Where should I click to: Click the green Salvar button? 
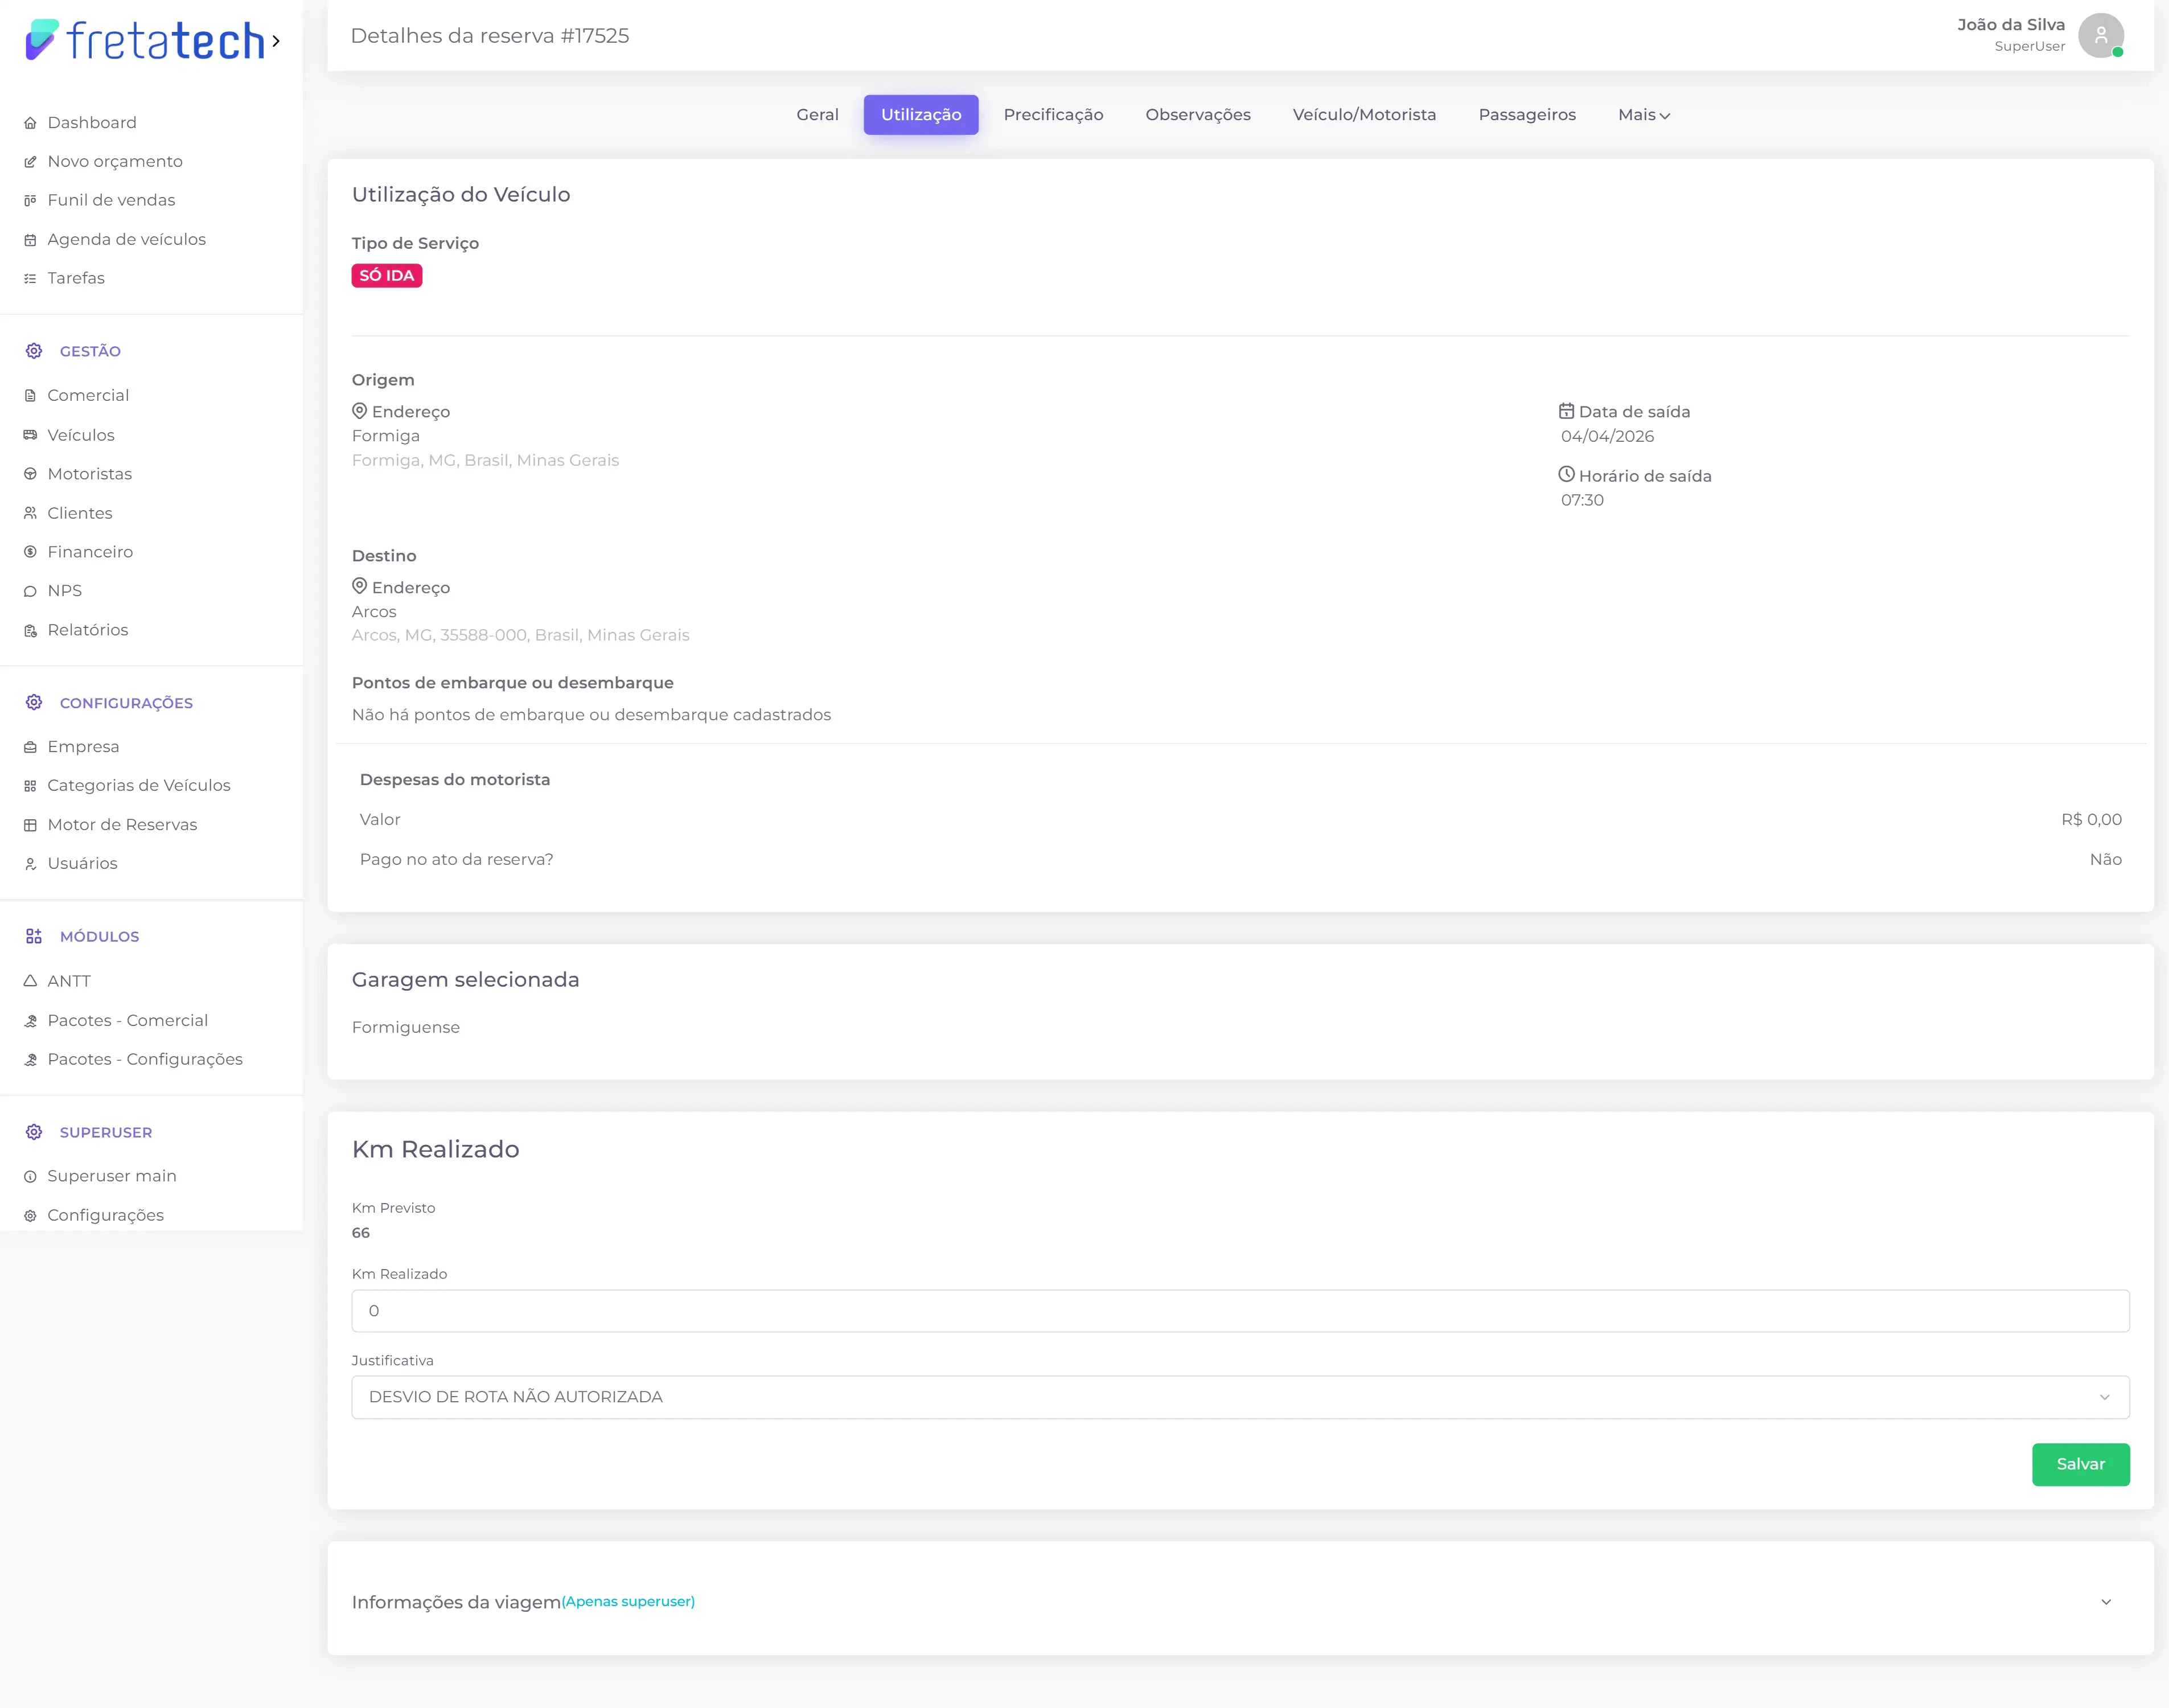2080,1464
